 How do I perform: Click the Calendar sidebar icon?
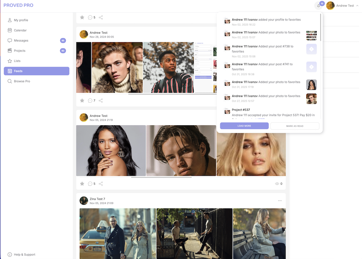pos(10,30)
